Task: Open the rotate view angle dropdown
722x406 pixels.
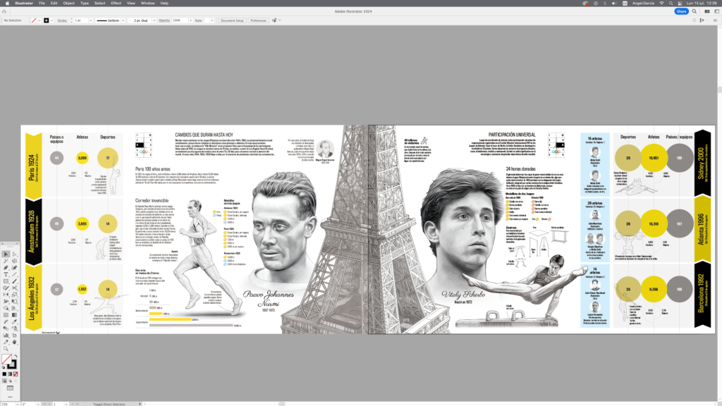Action: [x=38, y=404]
